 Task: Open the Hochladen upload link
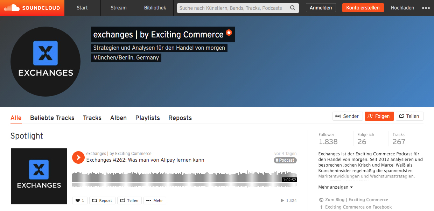click(402, 8)
